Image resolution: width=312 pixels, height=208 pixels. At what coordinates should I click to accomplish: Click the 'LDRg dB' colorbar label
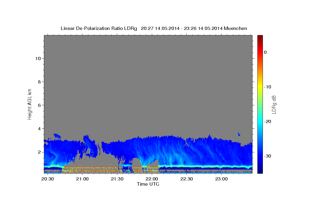pyautogui.click(x=274, y=104)
